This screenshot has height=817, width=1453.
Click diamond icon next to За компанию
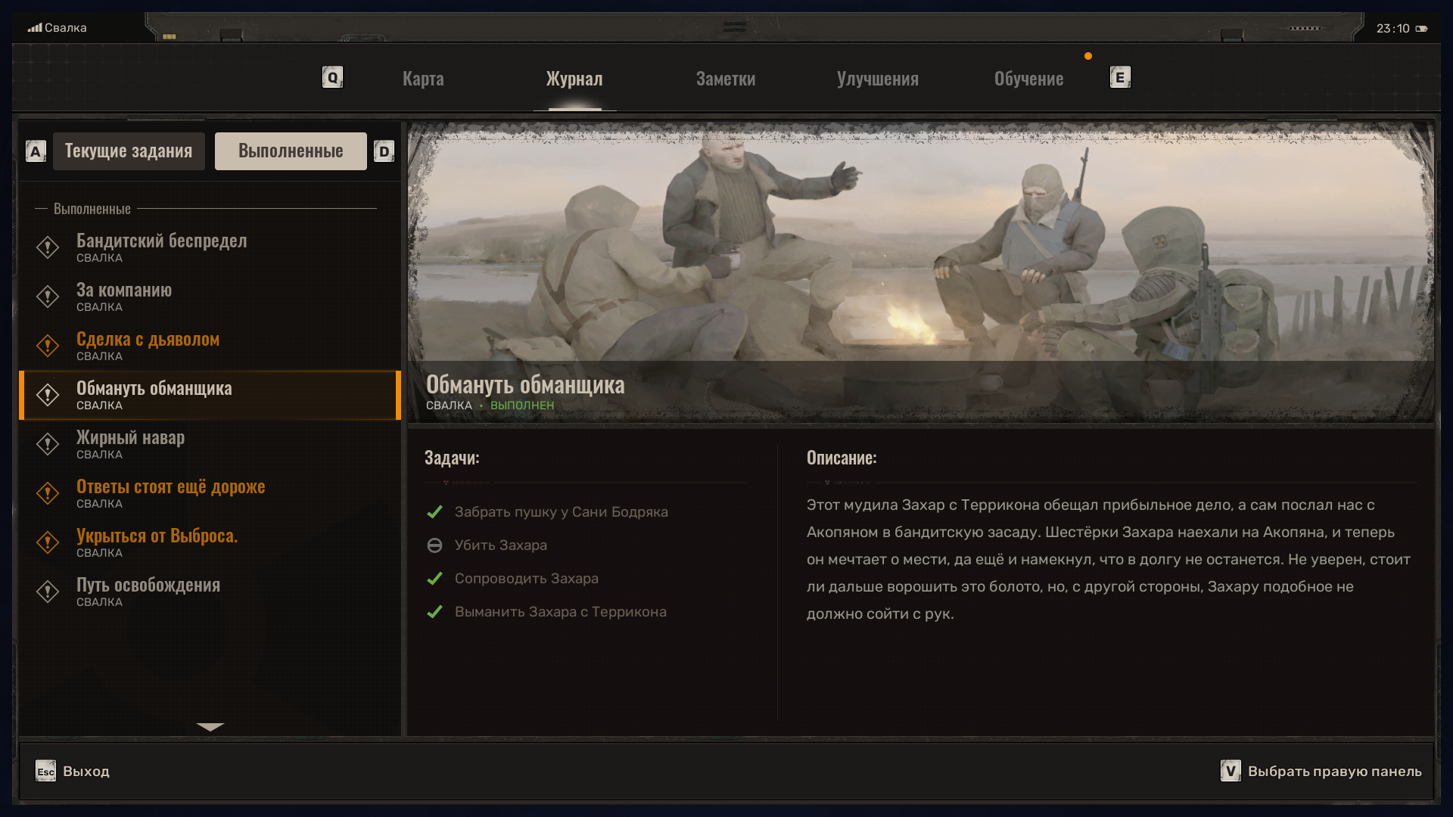pyautogui.click(x=48, y=297)
